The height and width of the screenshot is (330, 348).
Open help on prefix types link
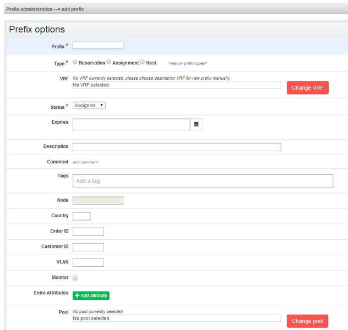(188, 63)
